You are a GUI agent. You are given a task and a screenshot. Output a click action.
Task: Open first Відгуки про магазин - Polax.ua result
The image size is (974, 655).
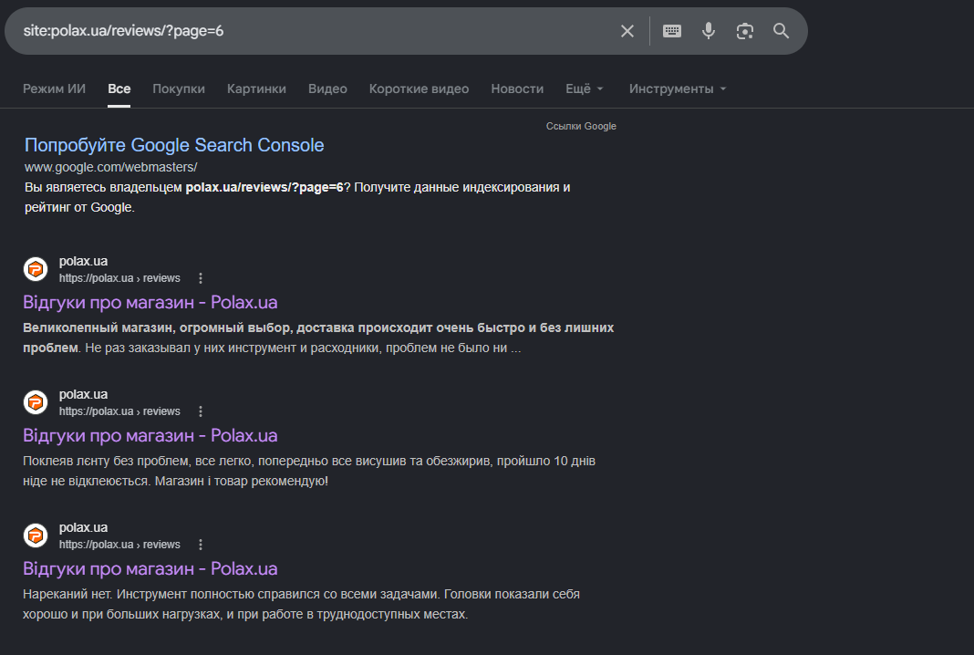(150, 303)
